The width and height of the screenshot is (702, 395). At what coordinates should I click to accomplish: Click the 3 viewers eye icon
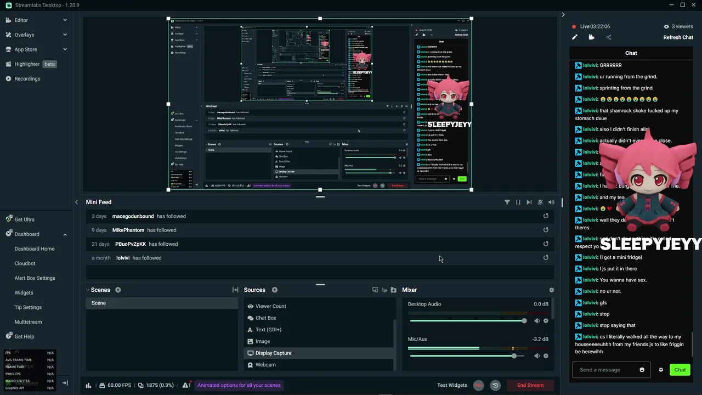(x=666, y=26)
